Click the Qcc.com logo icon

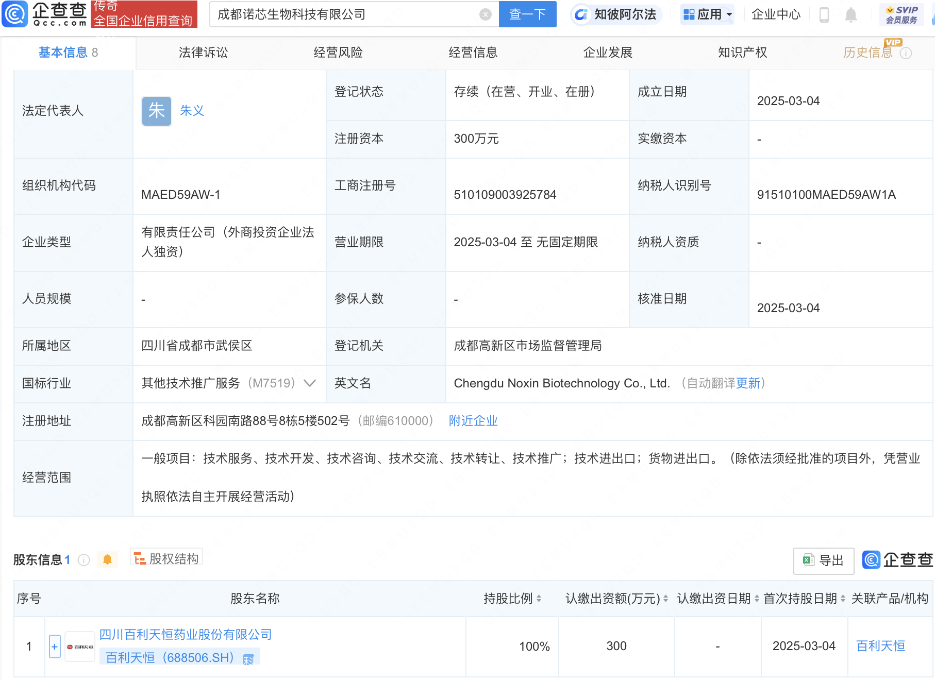(14, 14)
